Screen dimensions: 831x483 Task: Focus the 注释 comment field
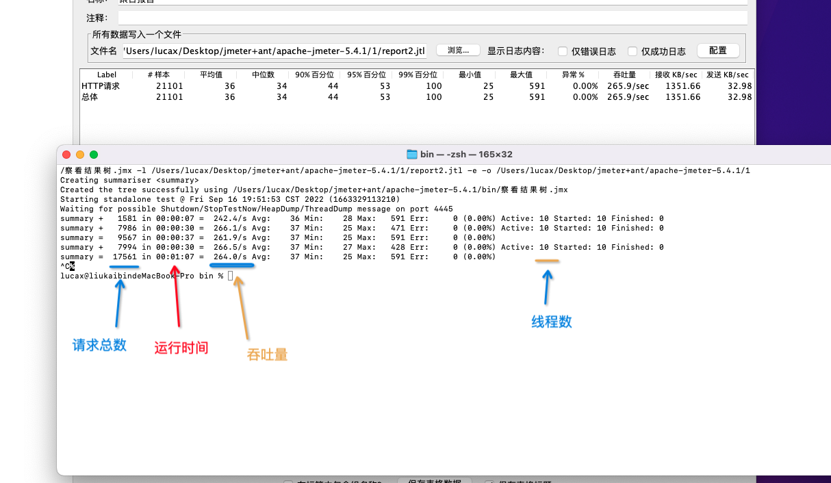click(432, 18)
